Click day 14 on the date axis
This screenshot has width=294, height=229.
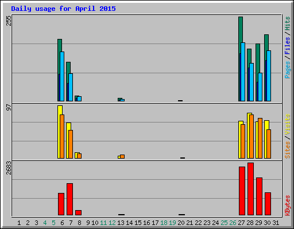(x=129, y=223)
